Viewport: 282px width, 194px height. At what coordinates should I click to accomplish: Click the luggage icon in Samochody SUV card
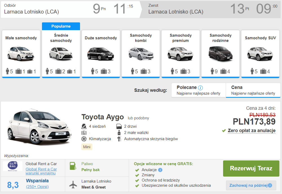point(263,71)
